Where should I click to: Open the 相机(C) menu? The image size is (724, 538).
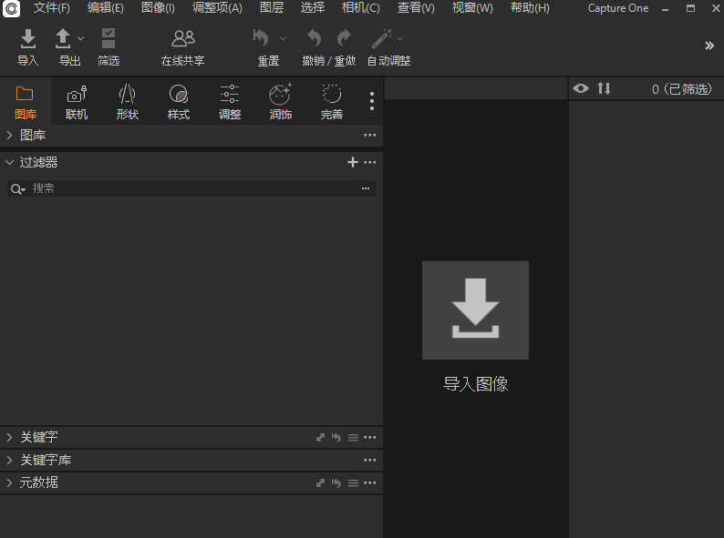(x=360, y=8)
